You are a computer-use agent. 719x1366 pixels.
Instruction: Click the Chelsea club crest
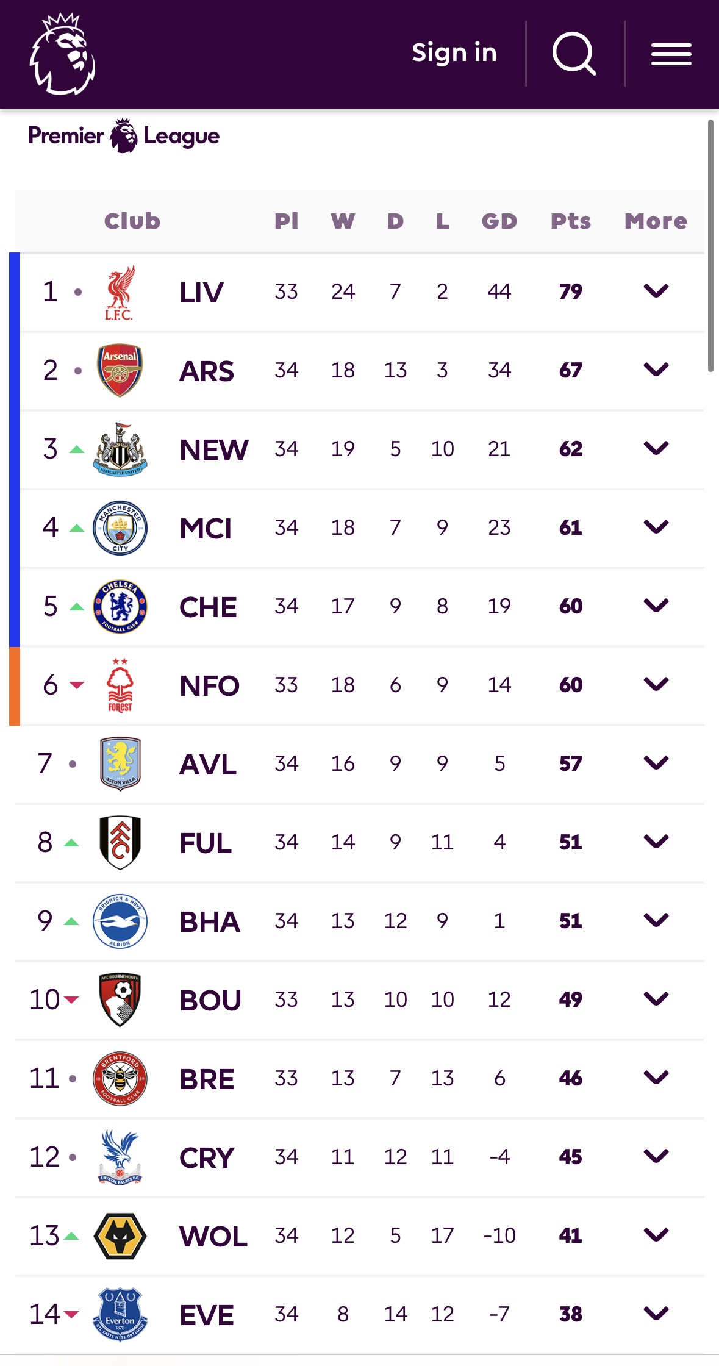(x=120, y=607)
